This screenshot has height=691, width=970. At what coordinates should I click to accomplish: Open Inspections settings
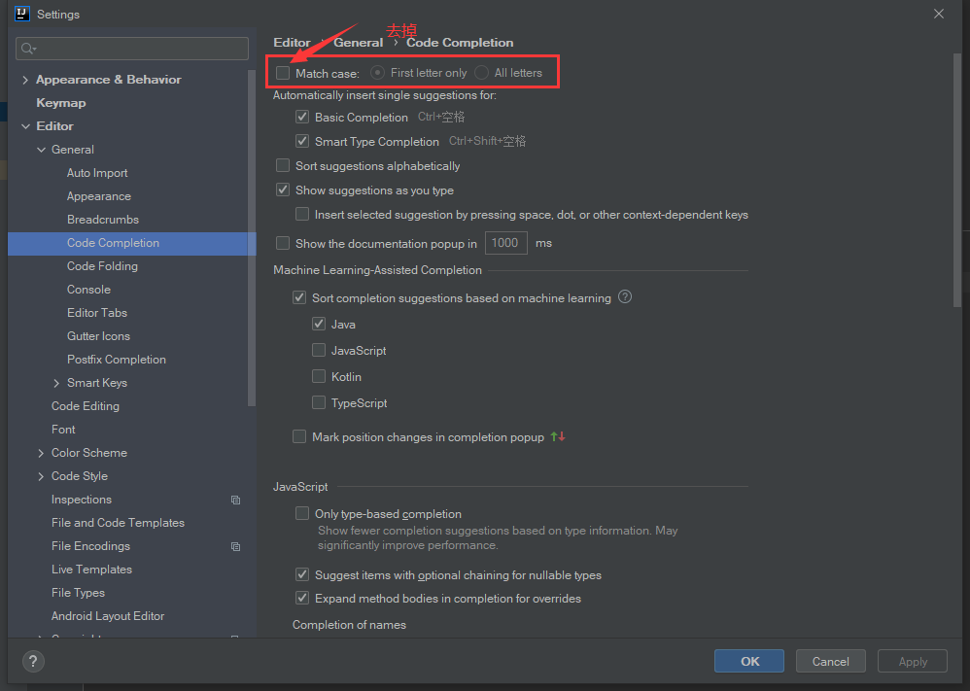(x=82, y=500)
